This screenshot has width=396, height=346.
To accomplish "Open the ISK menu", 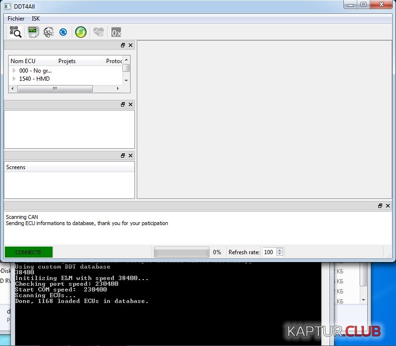I will click(x=36, y=19).
